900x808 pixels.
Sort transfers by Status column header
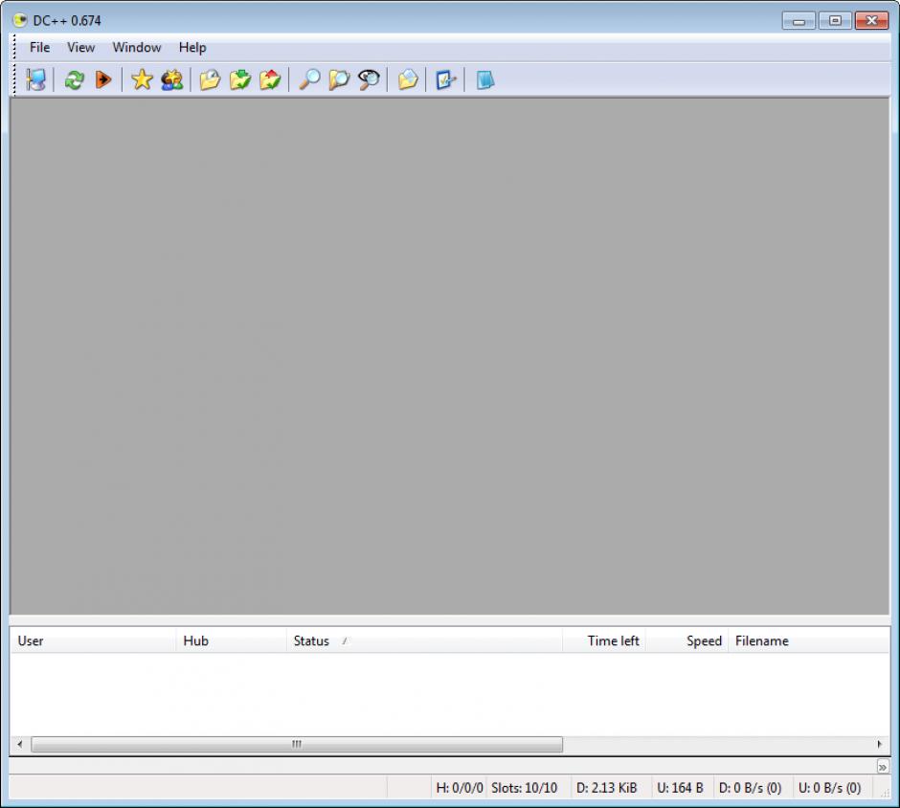[x=425, y=641]
